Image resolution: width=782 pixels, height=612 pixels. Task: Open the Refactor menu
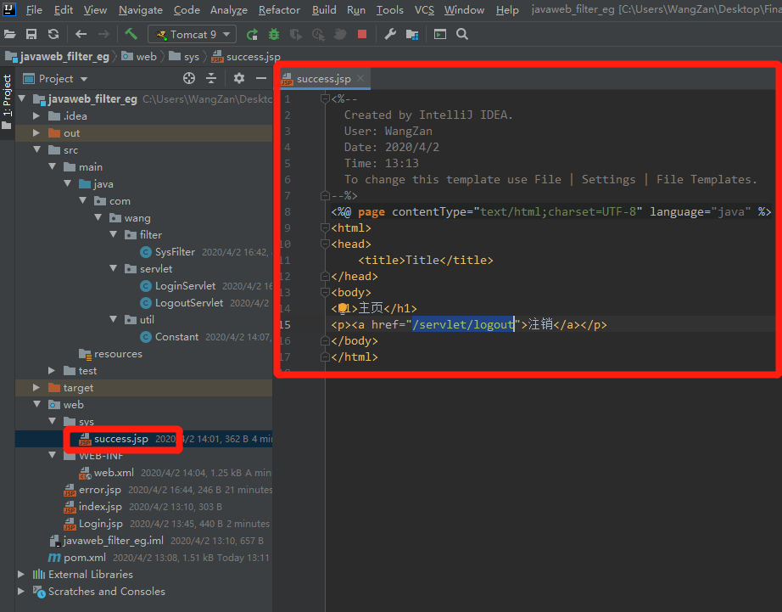279,10
